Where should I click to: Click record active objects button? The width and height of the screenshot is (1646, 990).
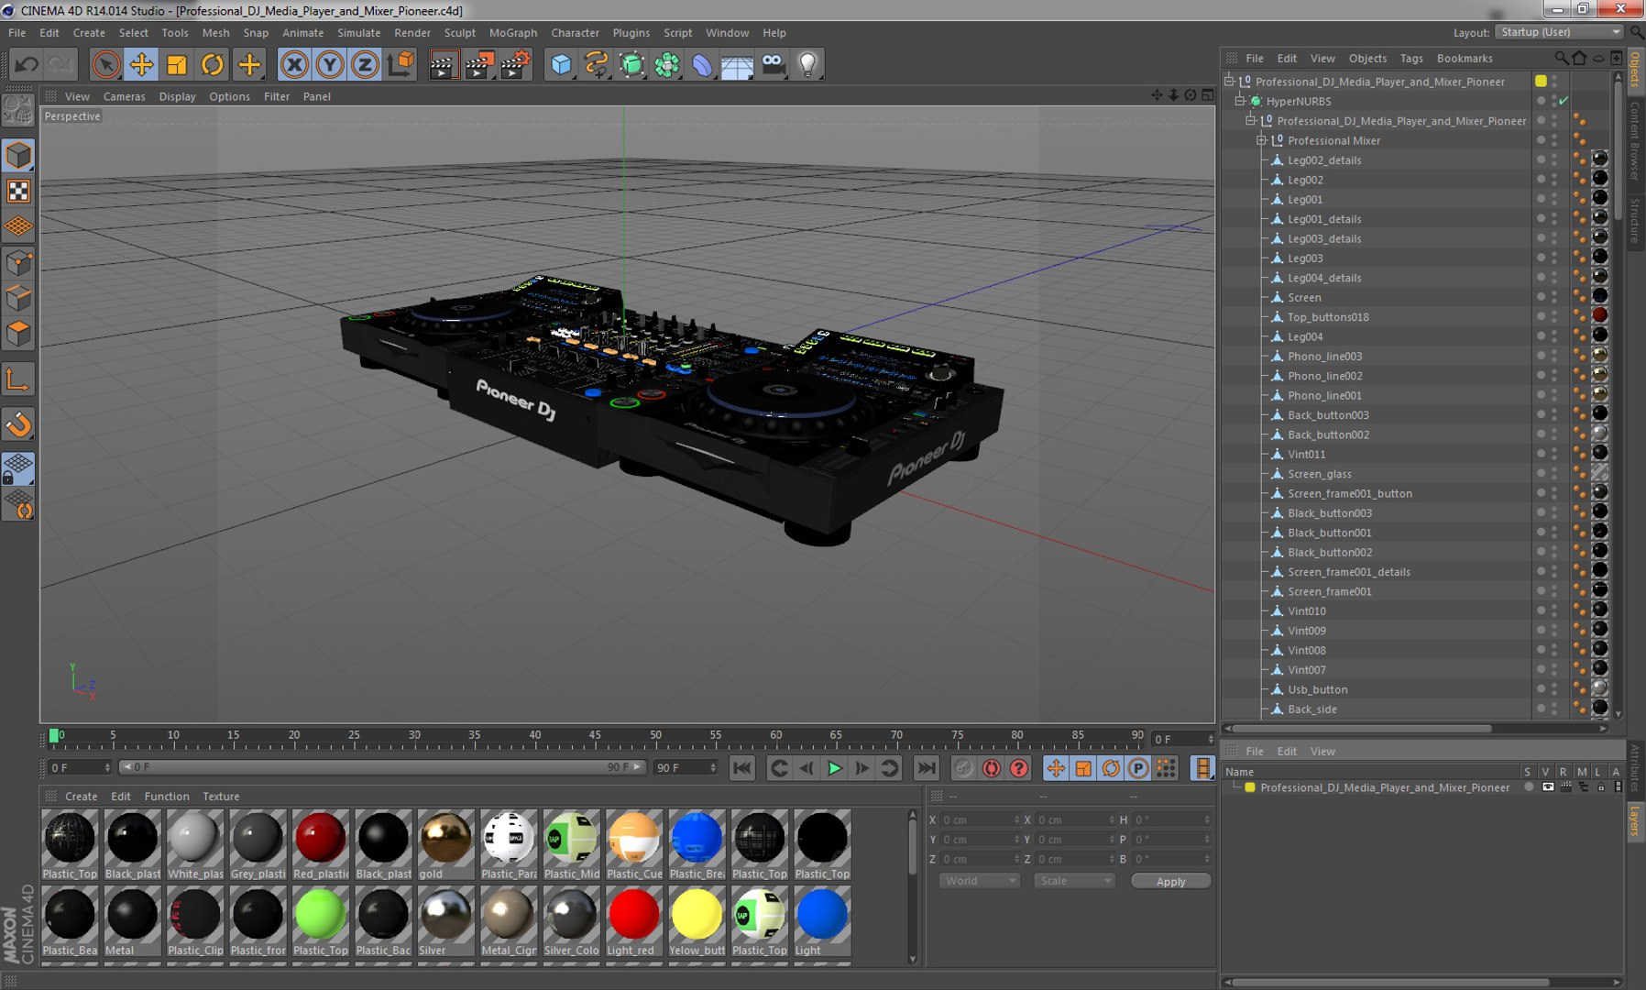point(963,768)
